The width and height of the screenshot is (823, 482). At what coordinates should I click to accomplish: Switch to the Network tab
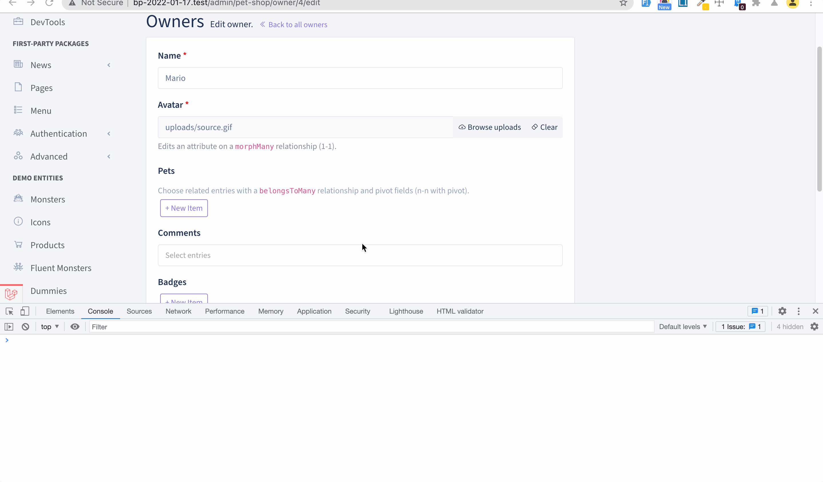tap(178, 311)
